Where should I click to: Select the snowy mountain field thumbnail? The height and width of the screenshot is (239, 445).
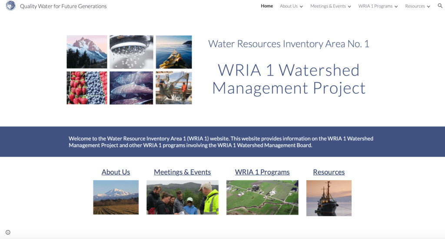116,197
